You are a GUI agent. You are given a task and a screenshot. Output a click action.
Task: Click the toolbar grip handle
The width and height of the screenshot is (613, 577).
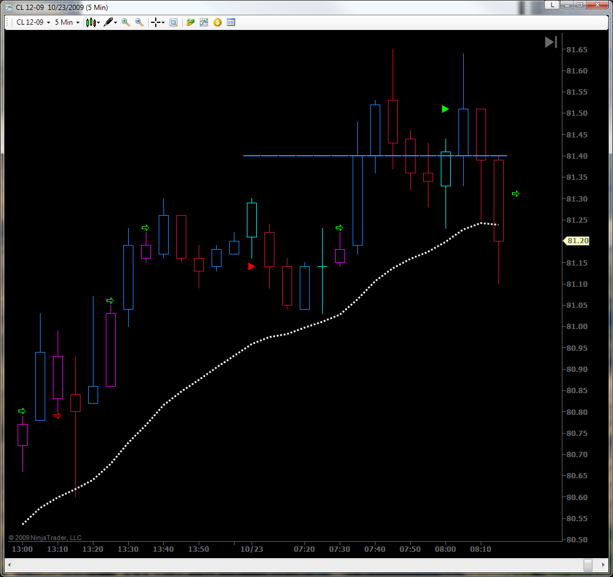click(x=8, y=22)
